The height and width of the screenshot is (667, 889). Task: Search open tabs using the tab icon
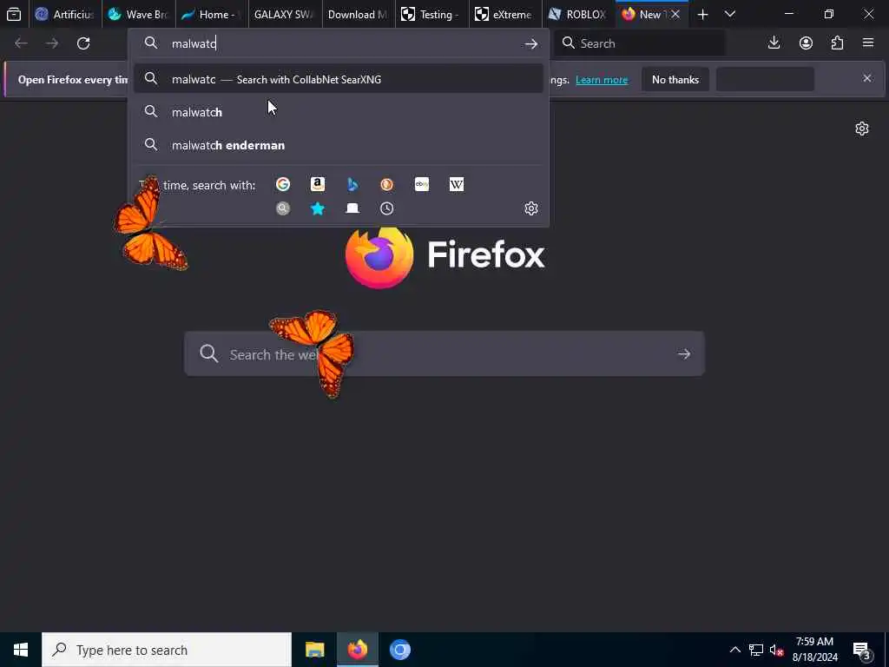click(x=352, y=208)
